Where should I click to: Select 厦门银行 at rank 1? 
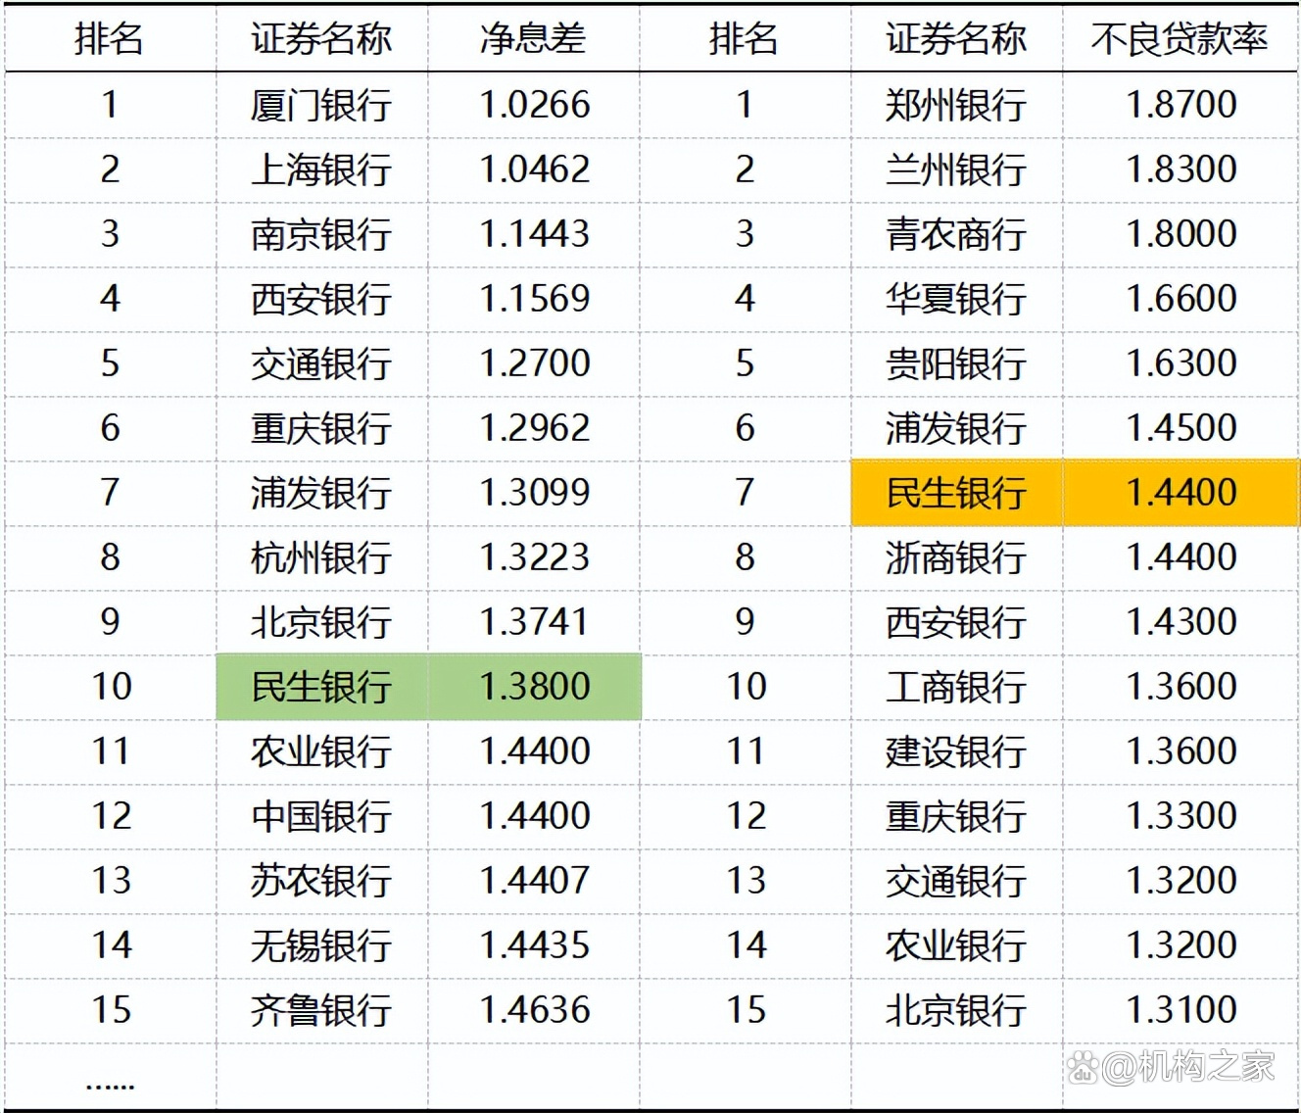click(321, 106)
